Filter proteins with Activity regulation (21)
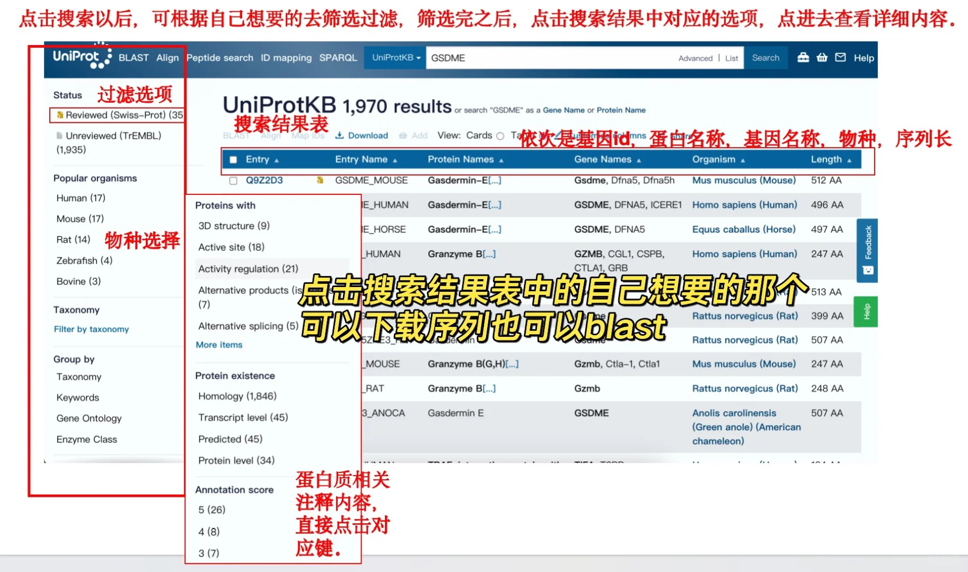 248,269
